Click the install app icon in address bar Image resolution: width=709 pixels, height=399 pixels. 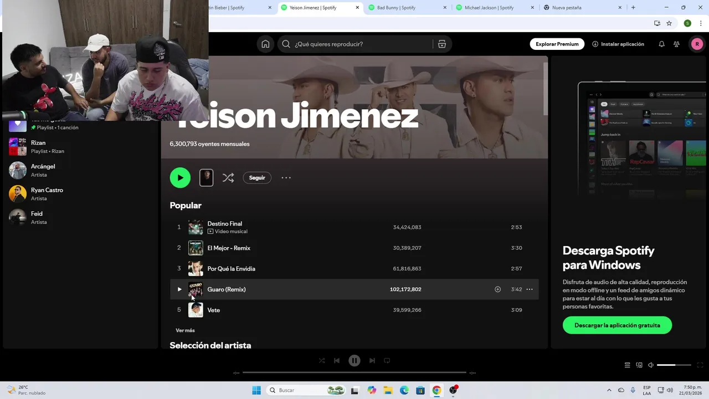pyautogui.click(x=657, y=23)
